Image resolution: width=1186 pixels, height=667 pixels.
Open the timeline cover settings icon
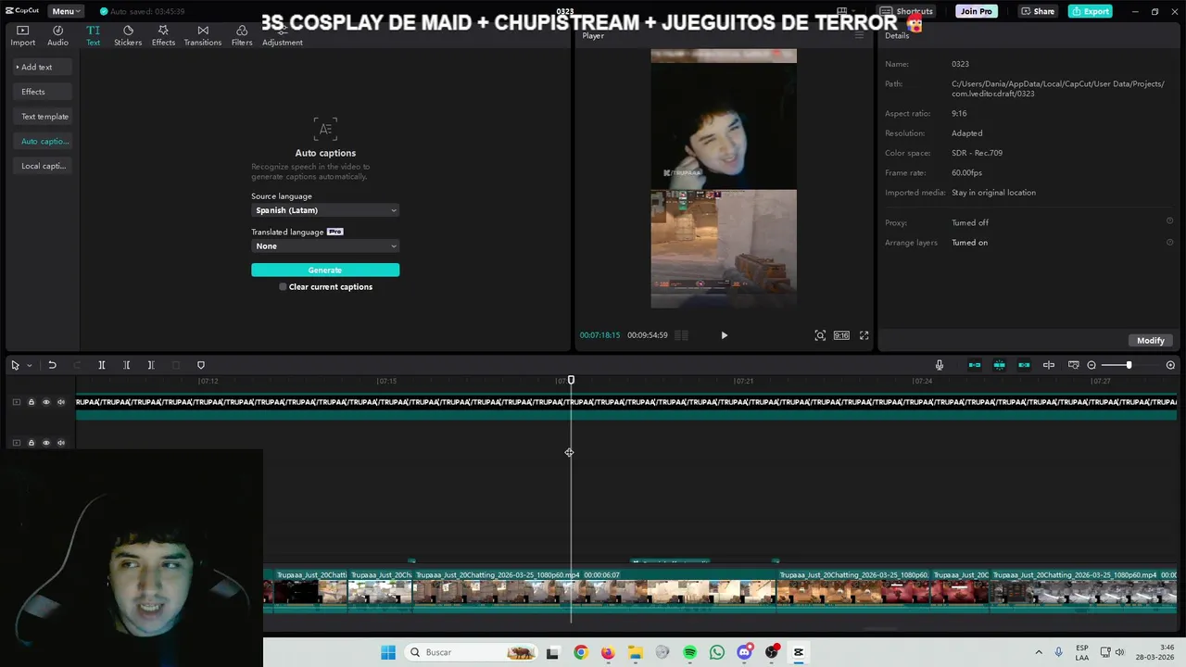(x=1074, y=365)
